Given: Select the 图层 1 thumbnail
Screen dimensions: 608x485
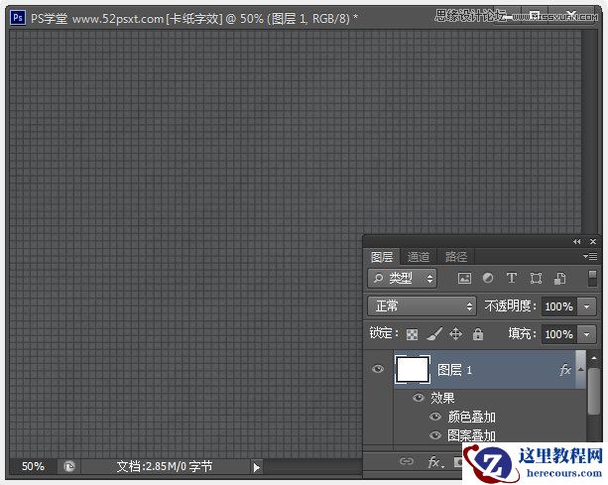Looking at the screenshot, I should 413,370.
